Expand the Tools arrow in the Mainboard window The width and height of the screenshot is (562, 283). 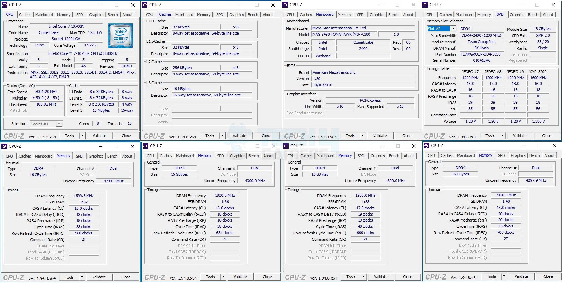pos(363,136)
